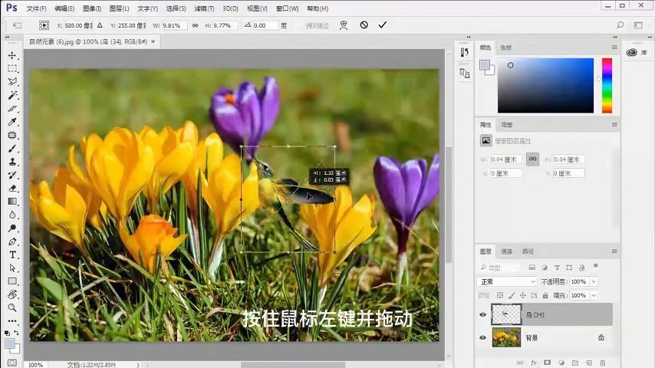This screenshot has width=655, height=368.
Task: Select the Rectangle shape tool
Action: (x=12, y=281)
